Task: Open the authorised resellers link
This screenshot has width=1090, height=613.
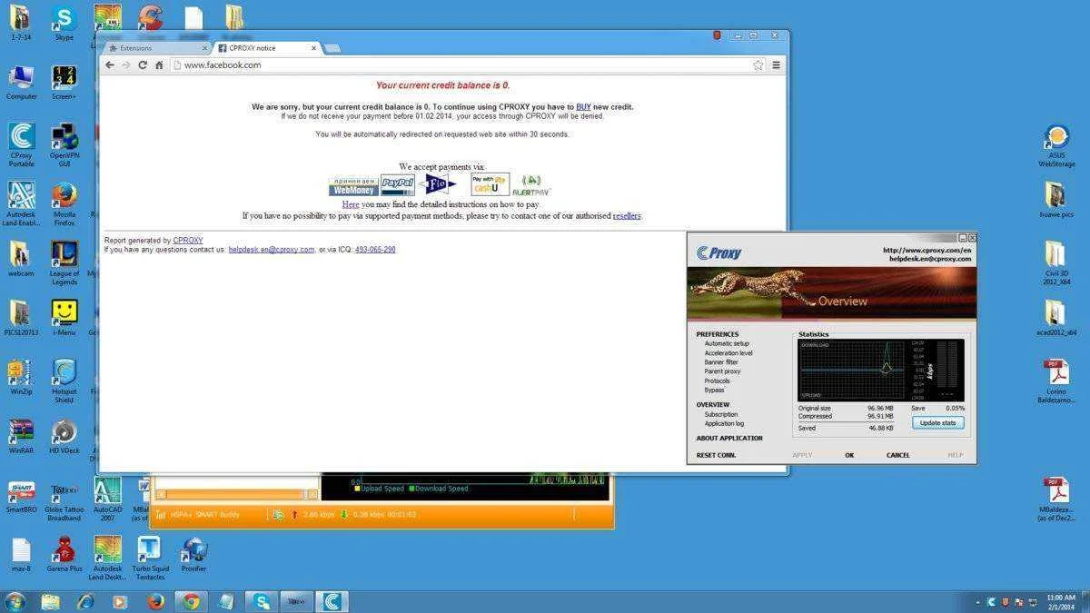Action: pos(627,216)
